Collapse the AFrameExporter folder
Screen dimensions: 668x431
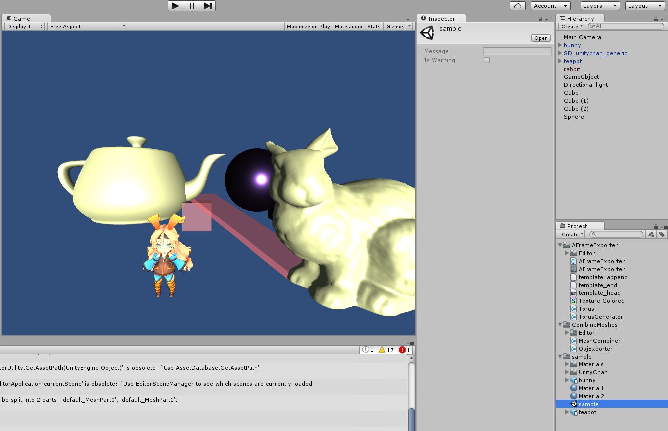[x=560, y=245]
